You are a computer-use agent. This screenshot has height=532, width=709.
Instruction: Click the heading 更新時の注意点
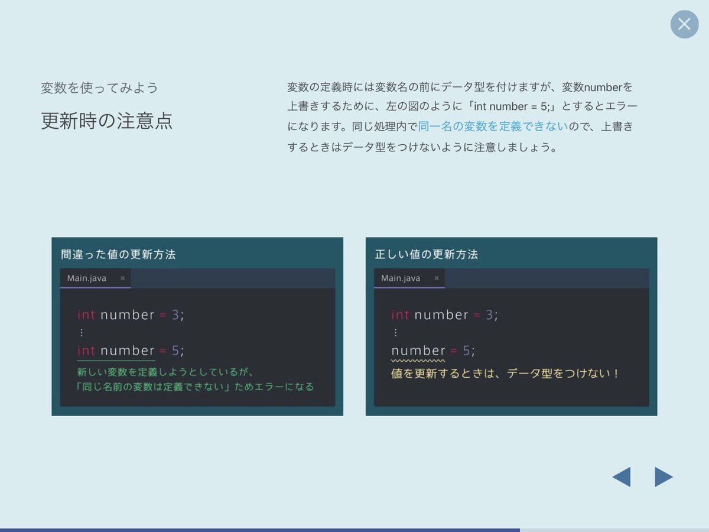pyautogui.click(x=107, y=120)
